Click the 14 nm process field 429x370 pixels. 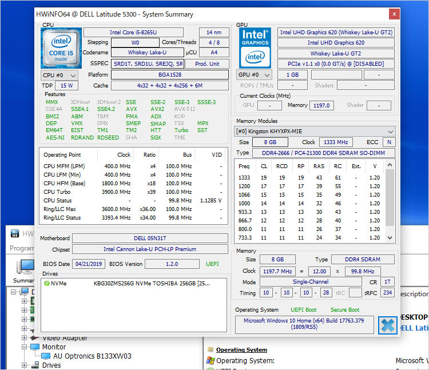[x=214, y=32]
